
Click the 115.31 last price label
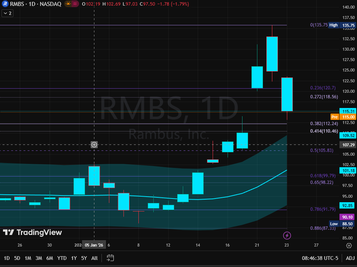click(x=348, y=111)
